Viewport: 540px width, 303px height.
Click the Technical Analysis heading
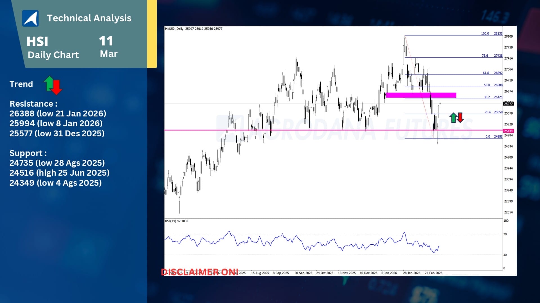[x=89, y=18]
